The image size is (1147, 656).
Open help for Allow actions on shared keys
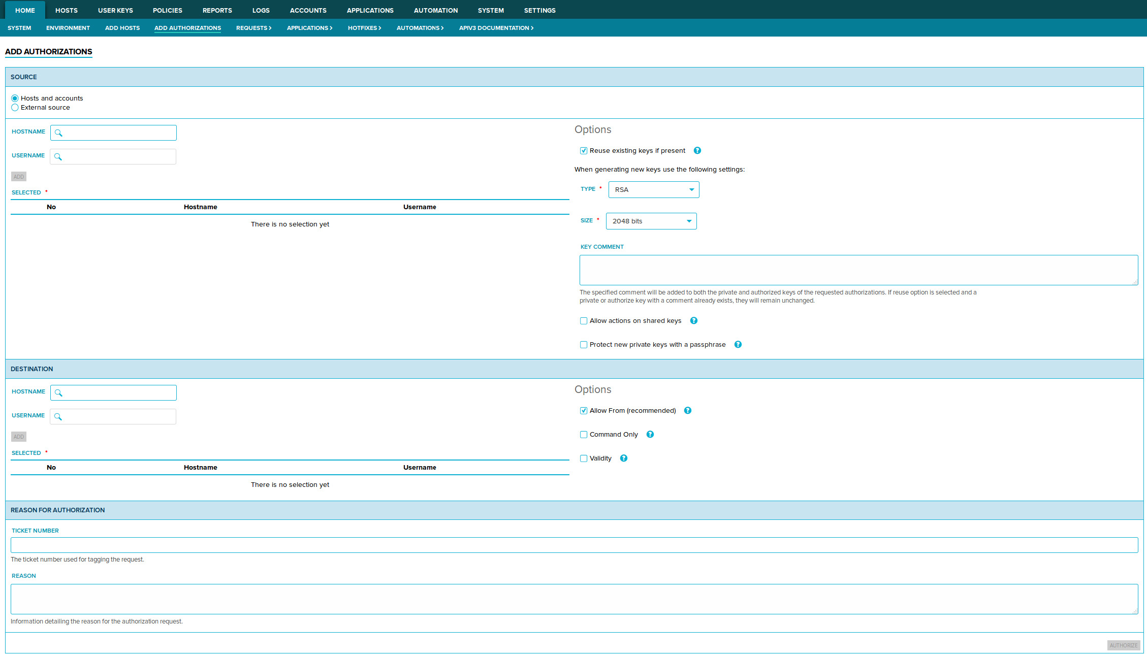pyautogui.click(x=694, y=320)
